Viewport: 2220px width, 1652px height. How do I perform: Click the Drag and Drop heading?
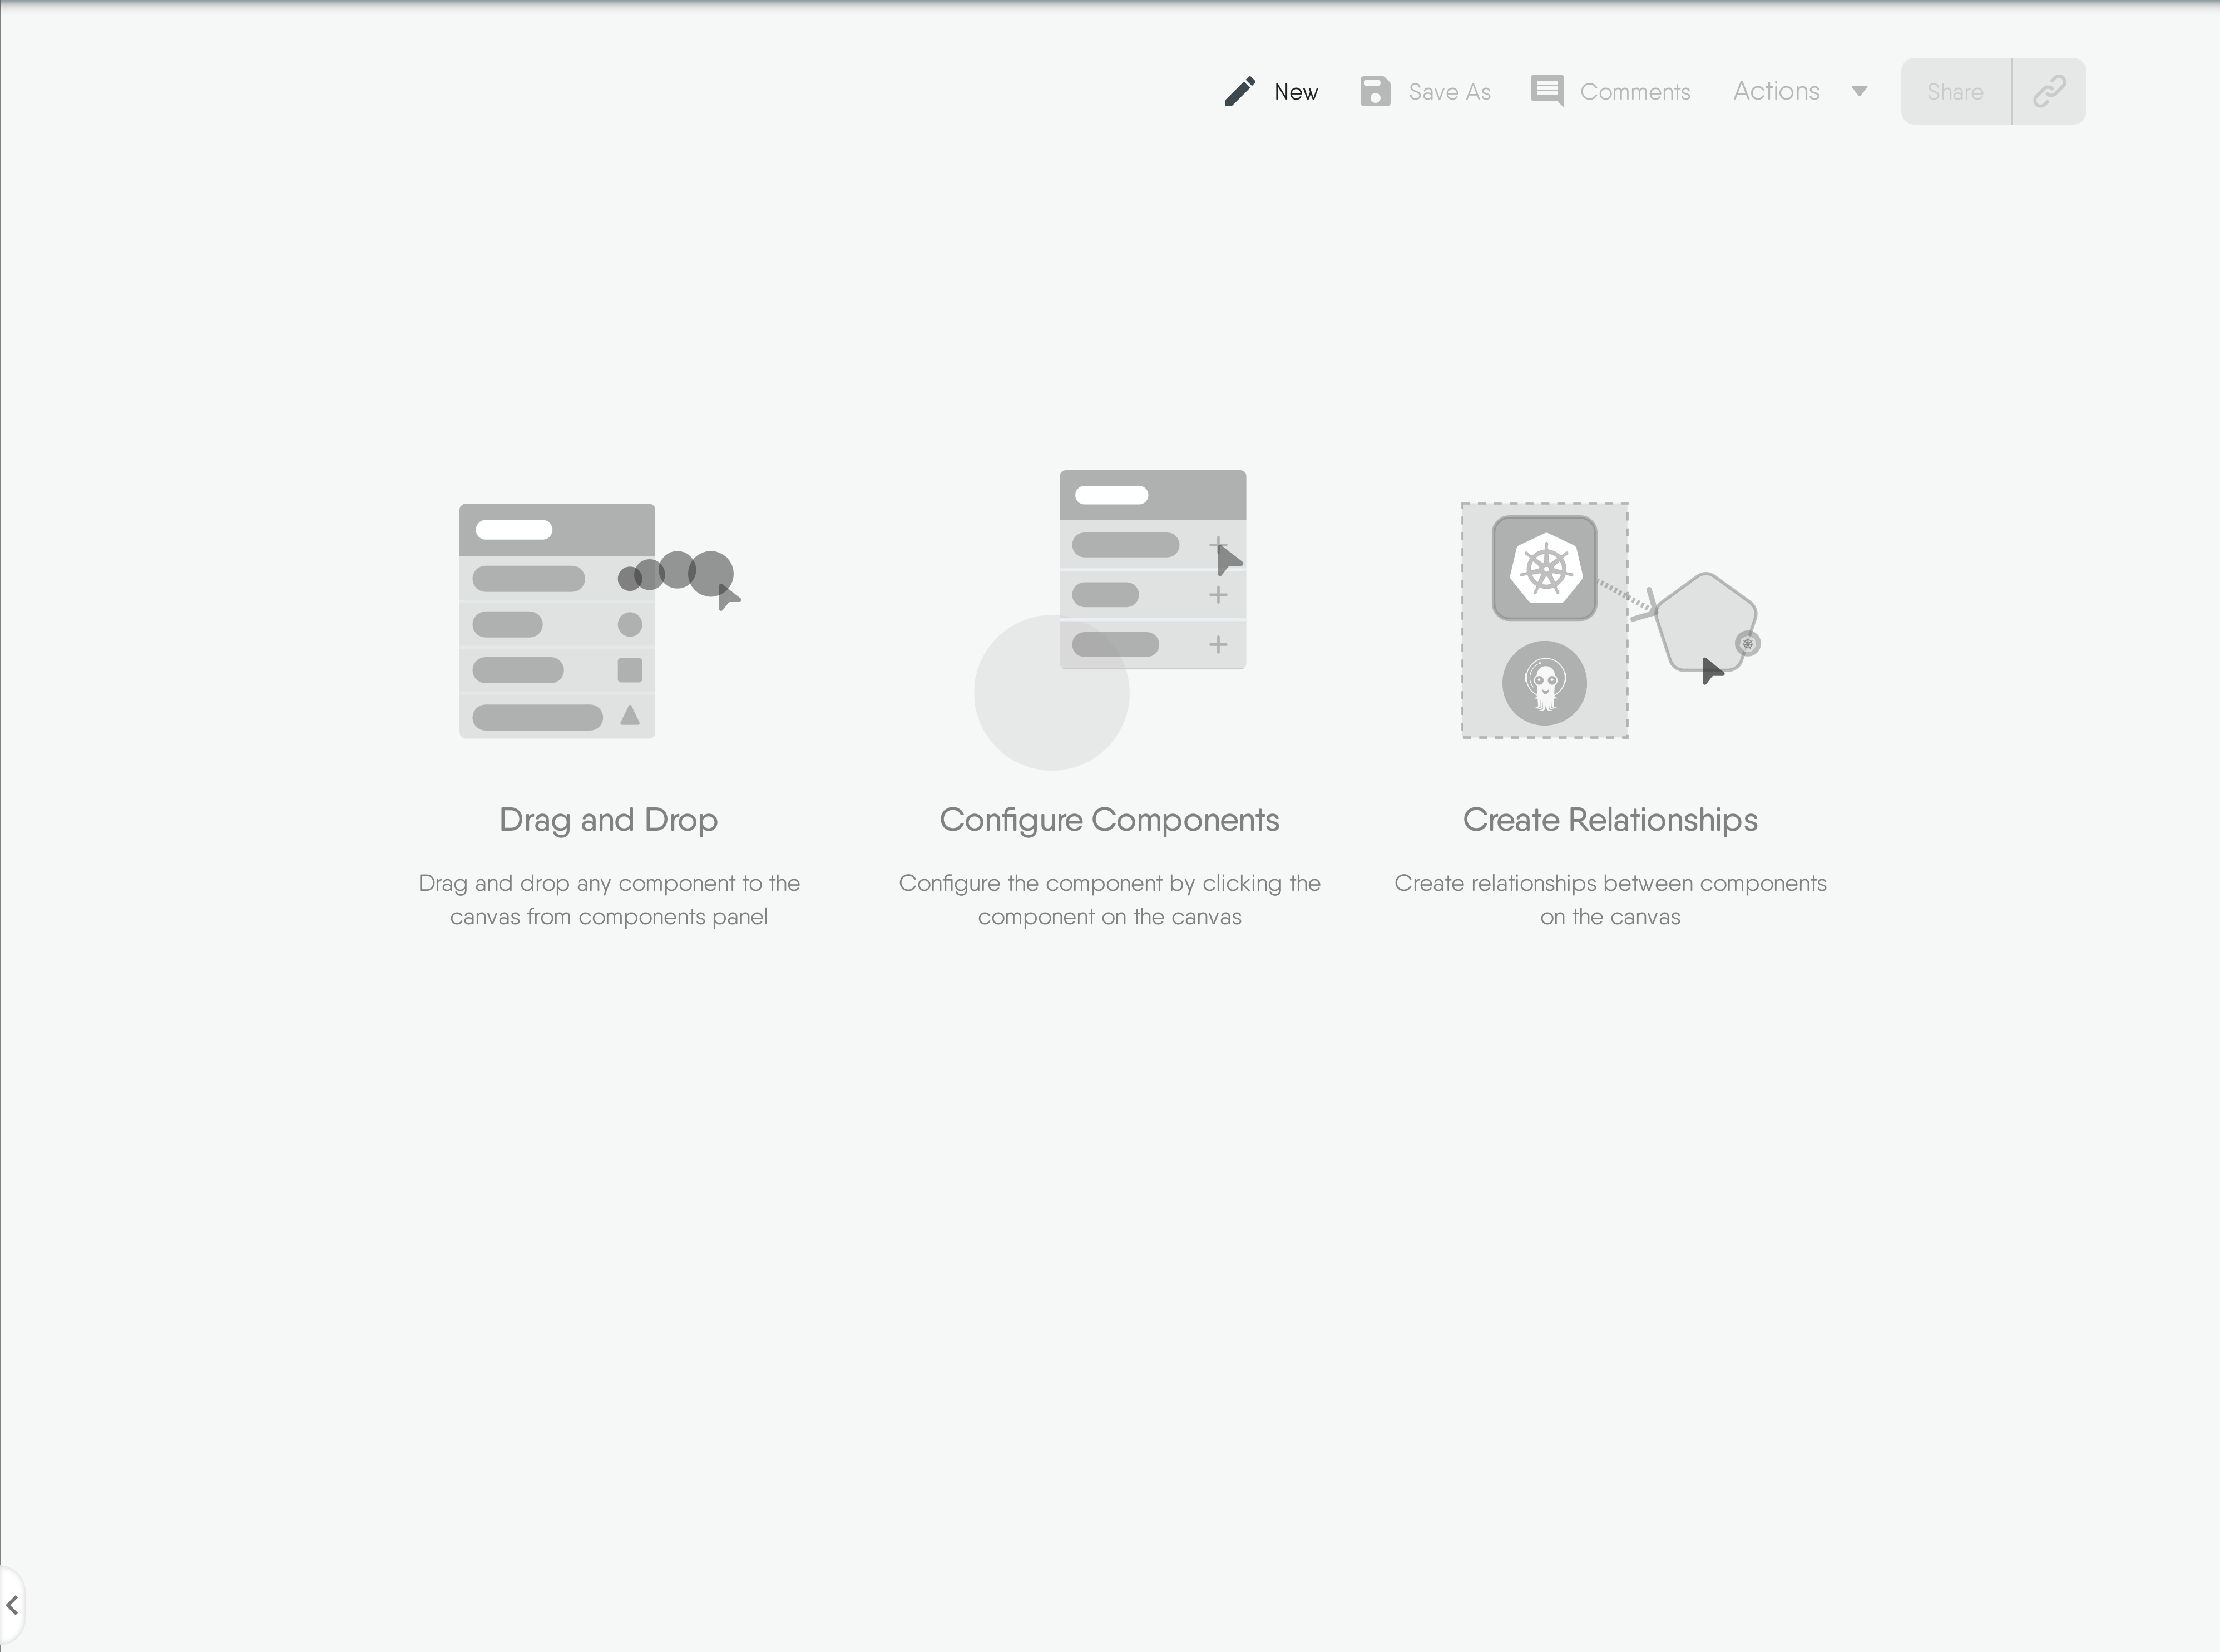pos(608,820)
